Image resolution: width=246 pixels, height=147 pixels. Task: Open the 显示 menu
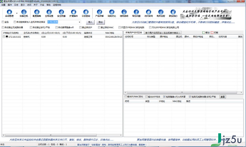tap(23, 5)
